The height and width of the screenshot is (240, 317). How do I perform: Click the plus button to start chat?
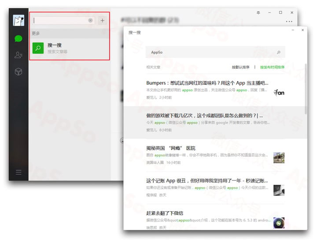pos(103,20)
